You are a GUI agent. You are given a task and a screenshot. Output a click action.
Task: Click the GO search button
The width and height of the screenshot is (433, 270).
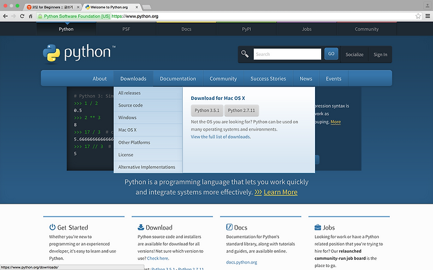tap(331, 54)
